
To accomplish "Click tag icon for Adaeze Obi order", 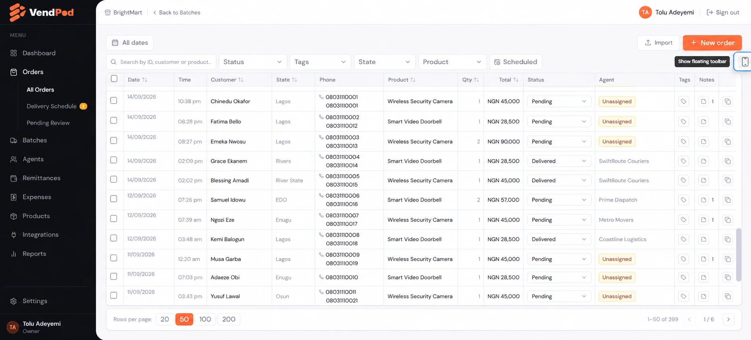I will 684,277.
